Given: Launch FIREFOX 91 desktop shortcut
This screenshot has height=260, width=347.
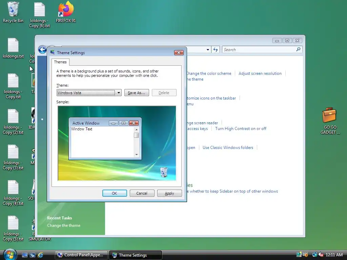Looking at the screenshot, I should click(66, 12).
